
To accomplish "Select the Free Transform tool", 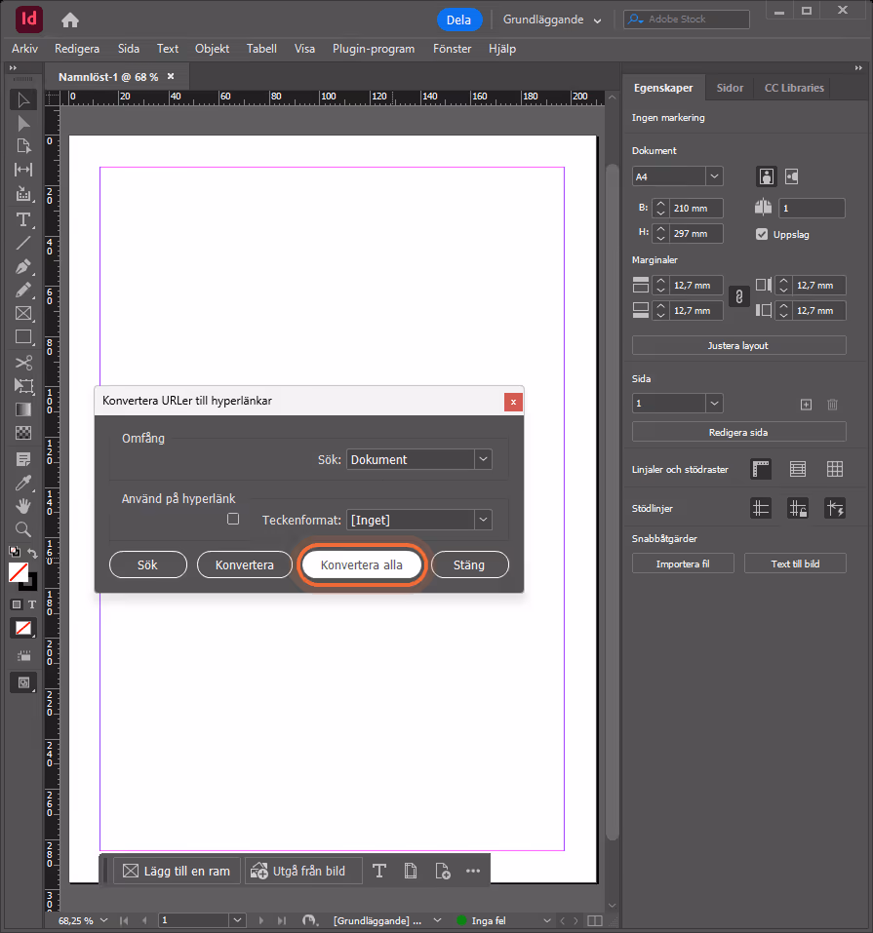I will pyautogui.click(x=23, y=385).
